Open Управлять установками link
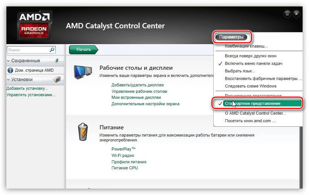Viewport: 309px width, 195px height. (x=31, y=95)
